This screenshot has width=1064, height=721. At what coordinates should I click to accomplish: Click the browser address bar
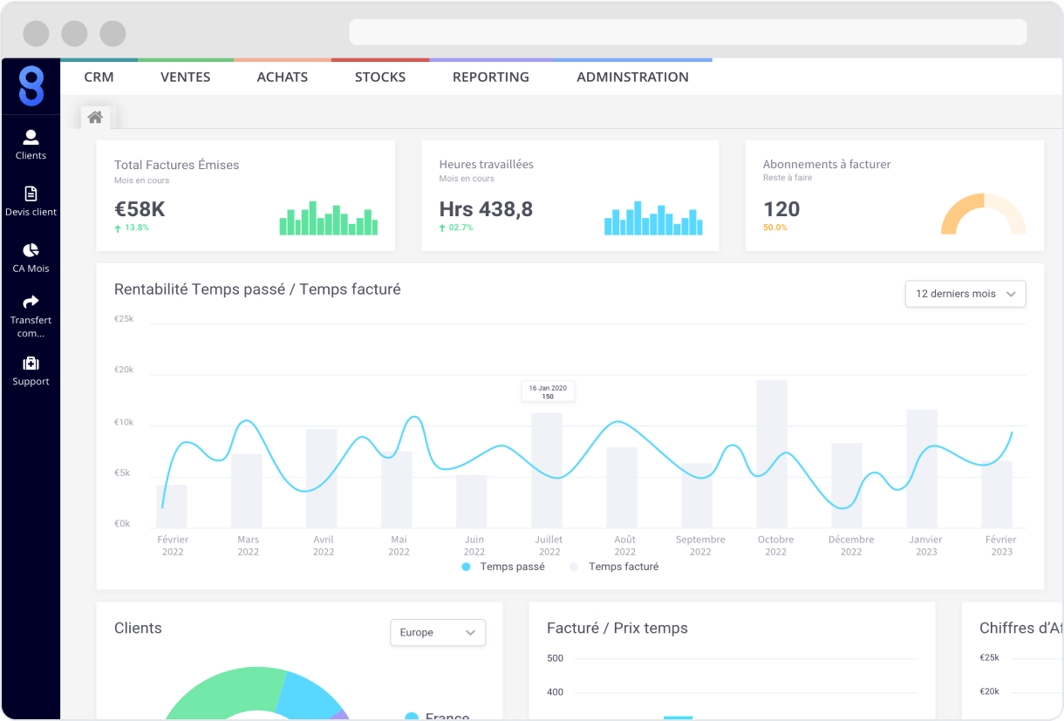pos(687,32)
